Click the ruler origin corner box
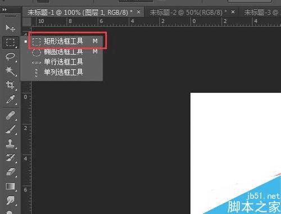The height and width of the screenshot is (214, 281). pos(27,22)
